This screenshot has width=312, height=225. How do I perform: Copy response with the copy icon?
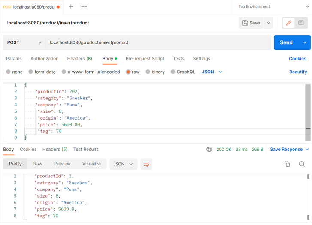[x=287, y=164]
